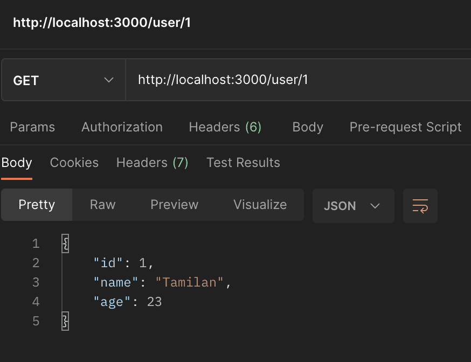The height and width of the screenshot is (362, 471).
Task: Click the "Tamilan" value in response
Action: point(190,282)
